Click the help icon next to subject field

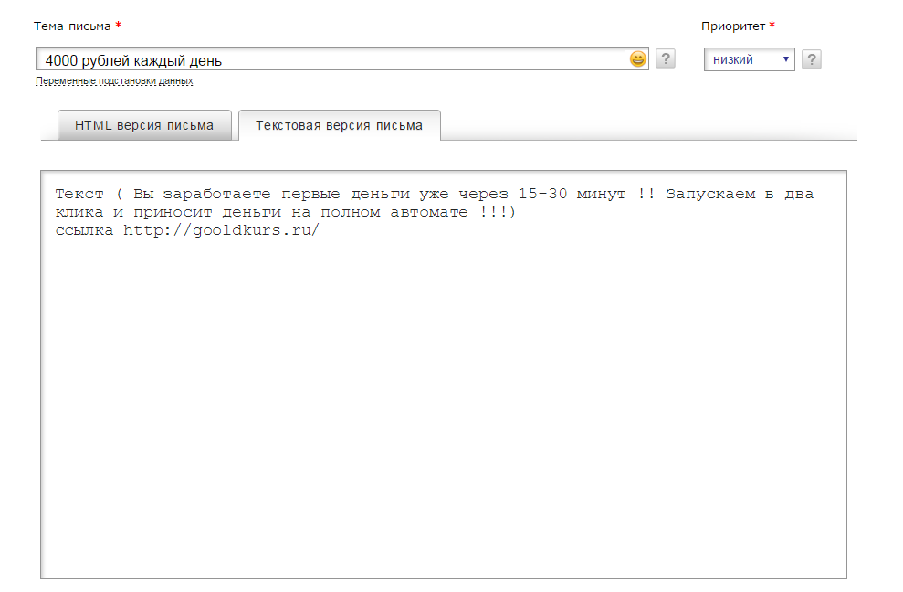(x=666, y=58)
